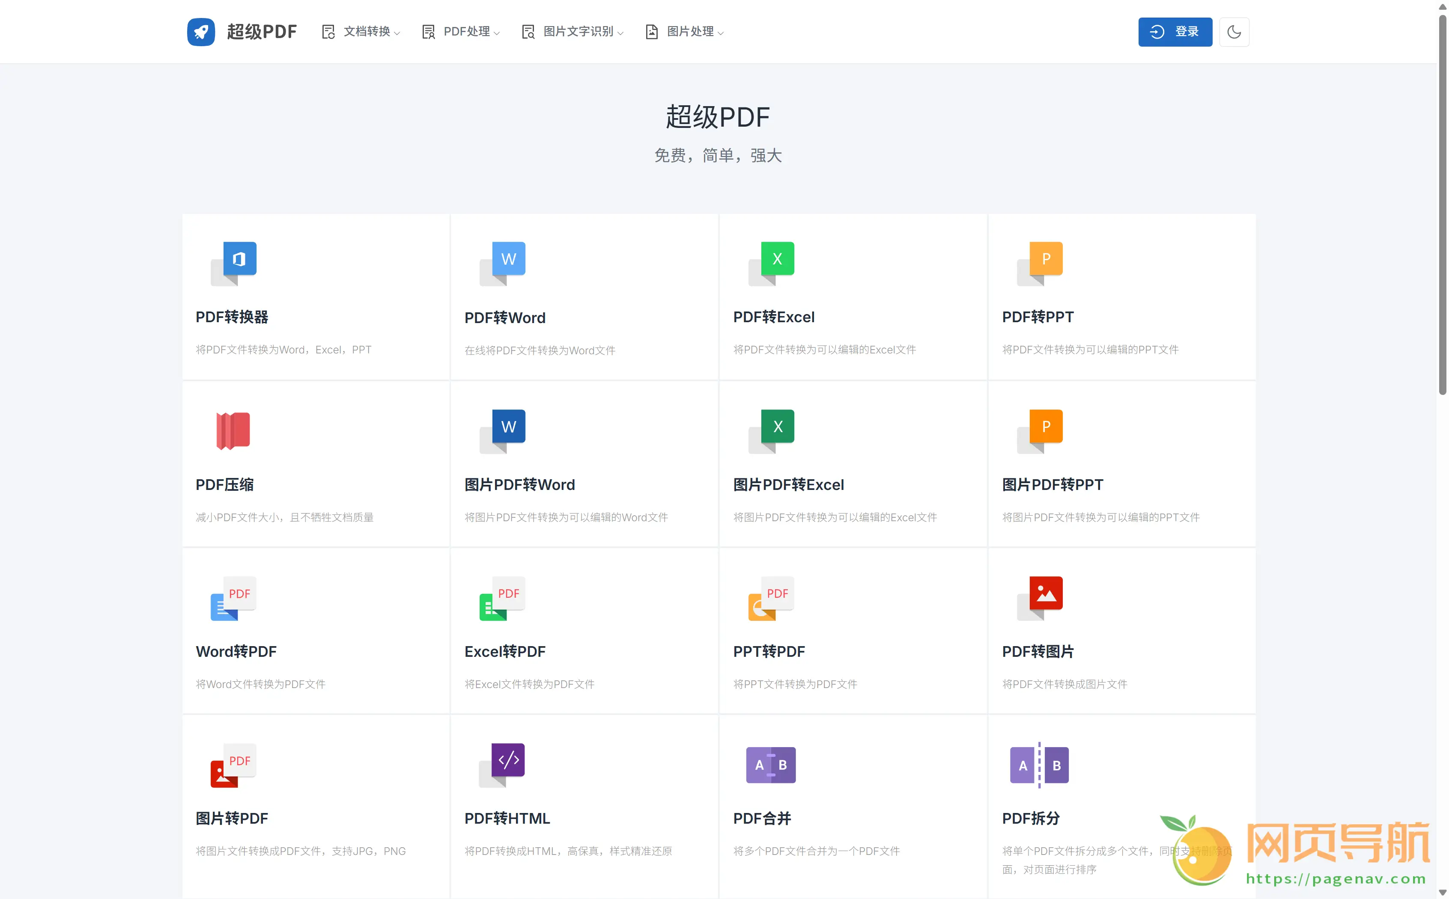Click the 超级PDF rocket logo
This screenshot has width=1449, height=899.
pos(201,32)
